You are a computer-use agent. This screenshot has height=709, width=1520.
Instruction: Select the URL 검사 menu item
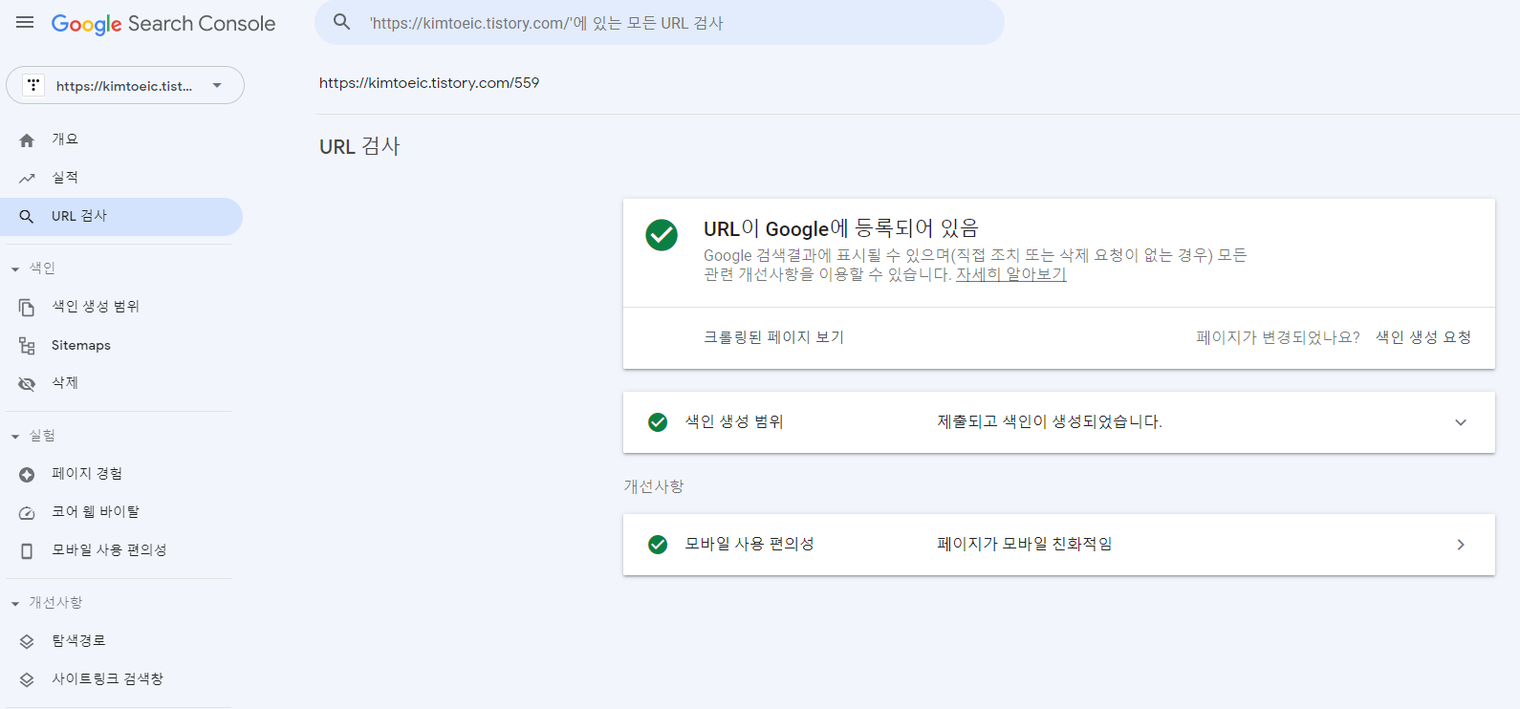121,217
